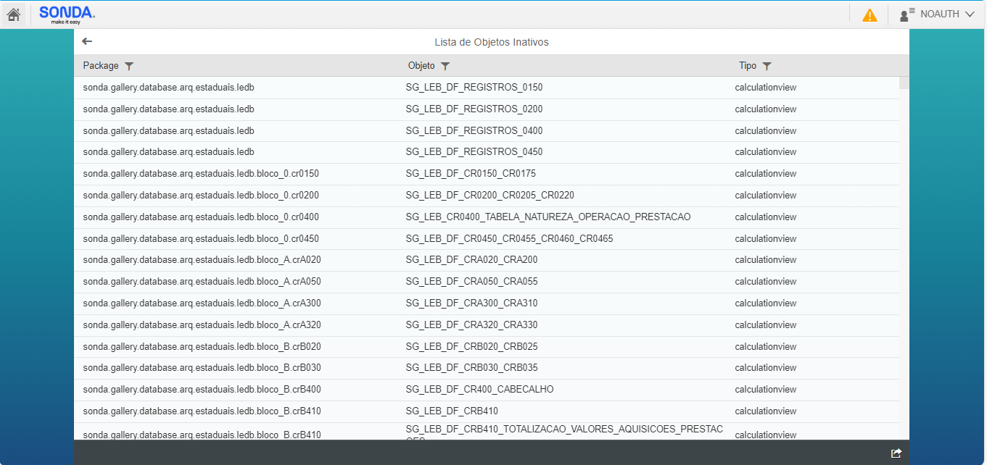Viewport: 987px width, 465px height.
Task: Select SG_LEB_DF_CRB410 cell
Action: 452,411
